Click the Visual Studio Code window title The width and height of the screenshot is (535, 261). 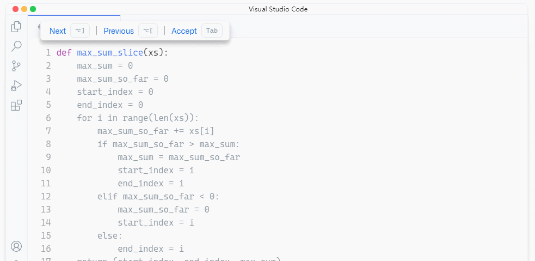[x=278, y=9]
